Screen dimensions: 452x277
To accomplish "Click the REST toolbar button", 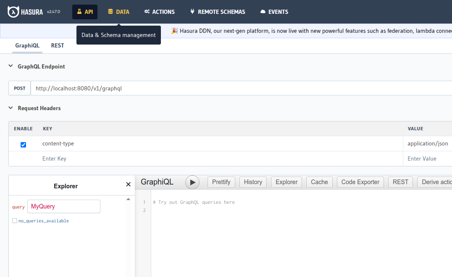I will pos(400,182).
